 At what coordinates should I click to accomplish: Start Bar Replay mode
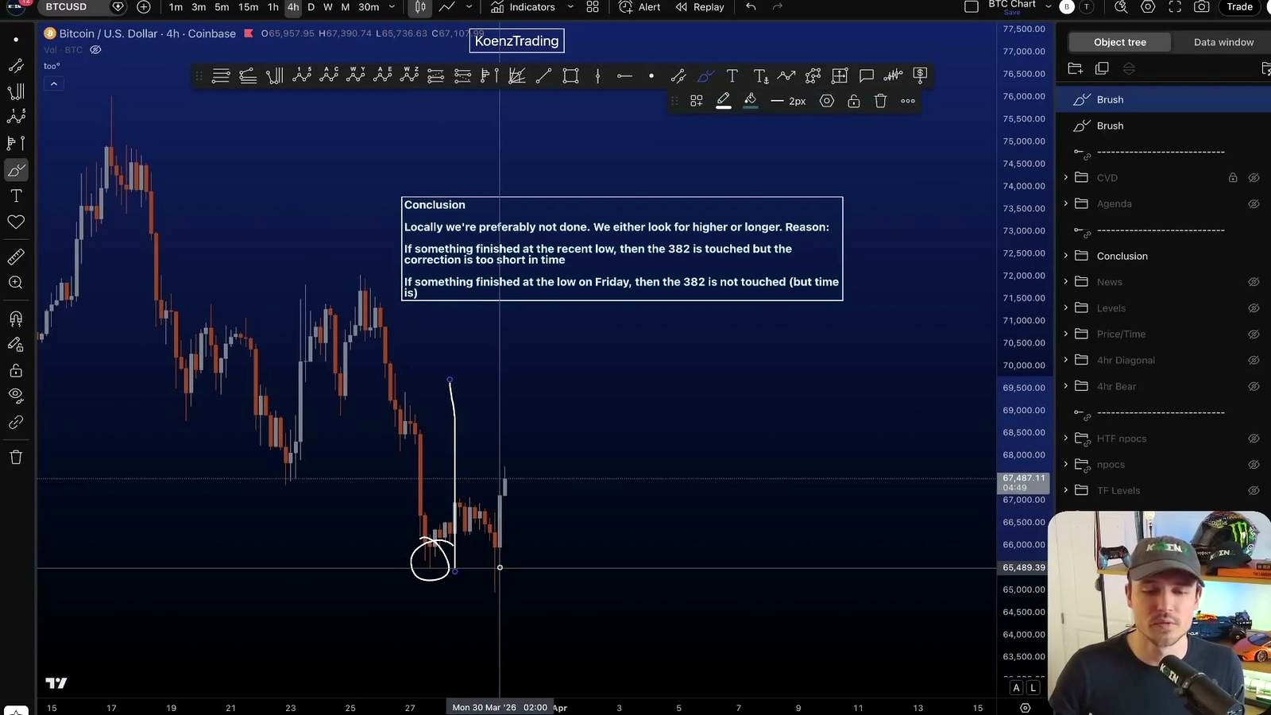pos(700,7)
